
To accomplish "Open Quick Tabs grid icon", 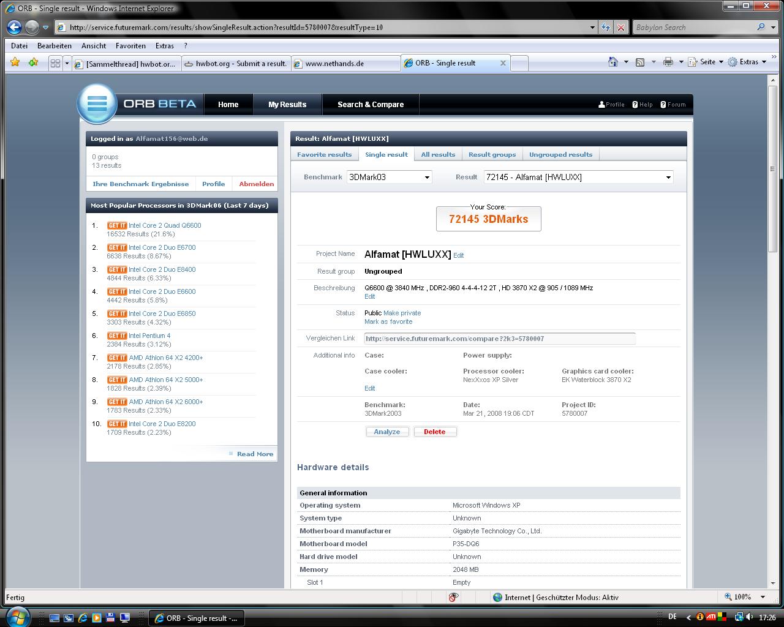I will pyautogui.click(x=55, y=63).
